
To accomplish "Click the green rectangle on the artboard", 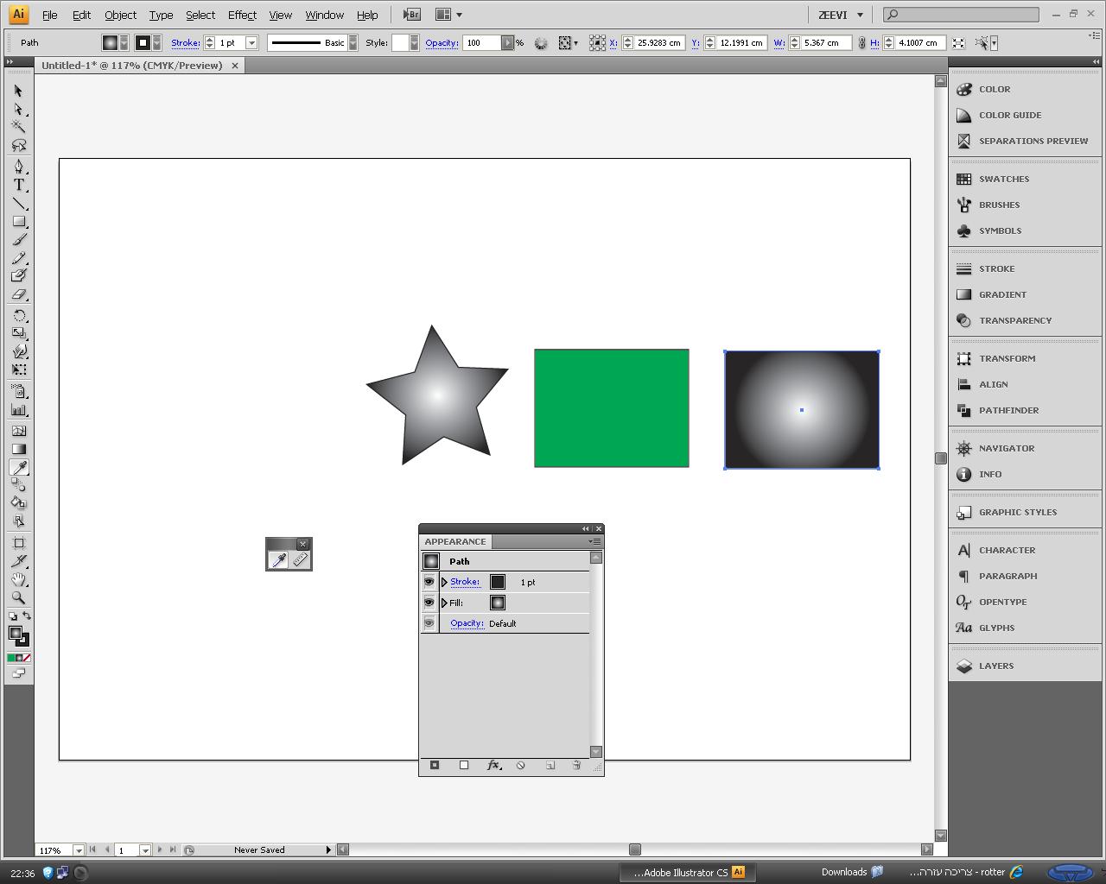I will (x=611, y=407).
